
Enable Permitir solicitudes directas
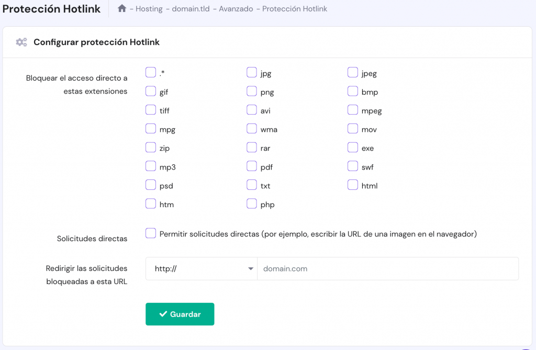click(x=151, y=233)
